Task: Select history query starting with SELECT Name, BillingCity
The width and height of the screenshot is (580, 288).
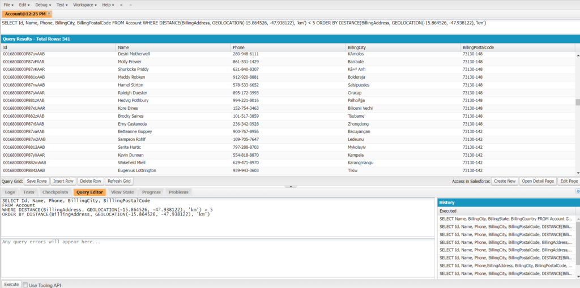Action: point(506,219)
